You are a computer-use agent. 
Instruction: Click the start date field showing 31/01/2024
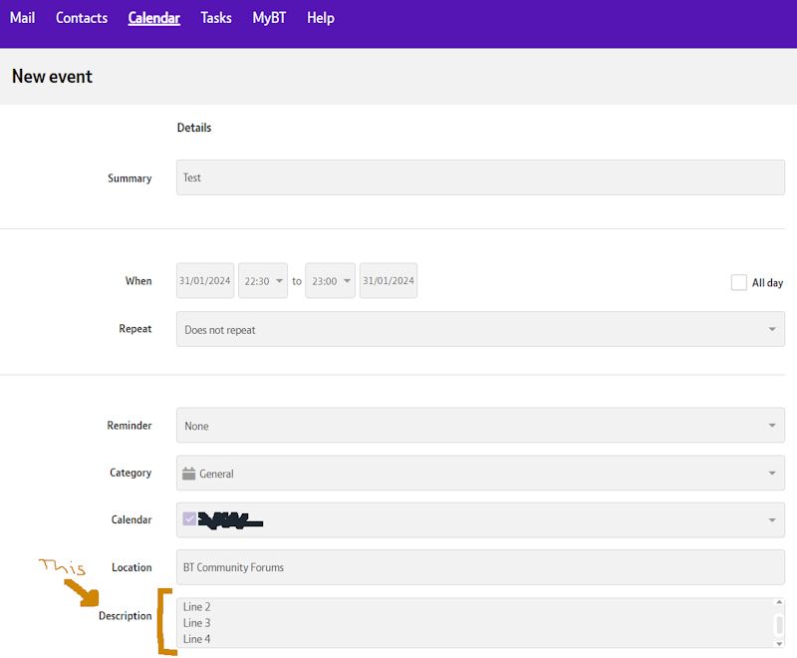click(x=204, y=280)
